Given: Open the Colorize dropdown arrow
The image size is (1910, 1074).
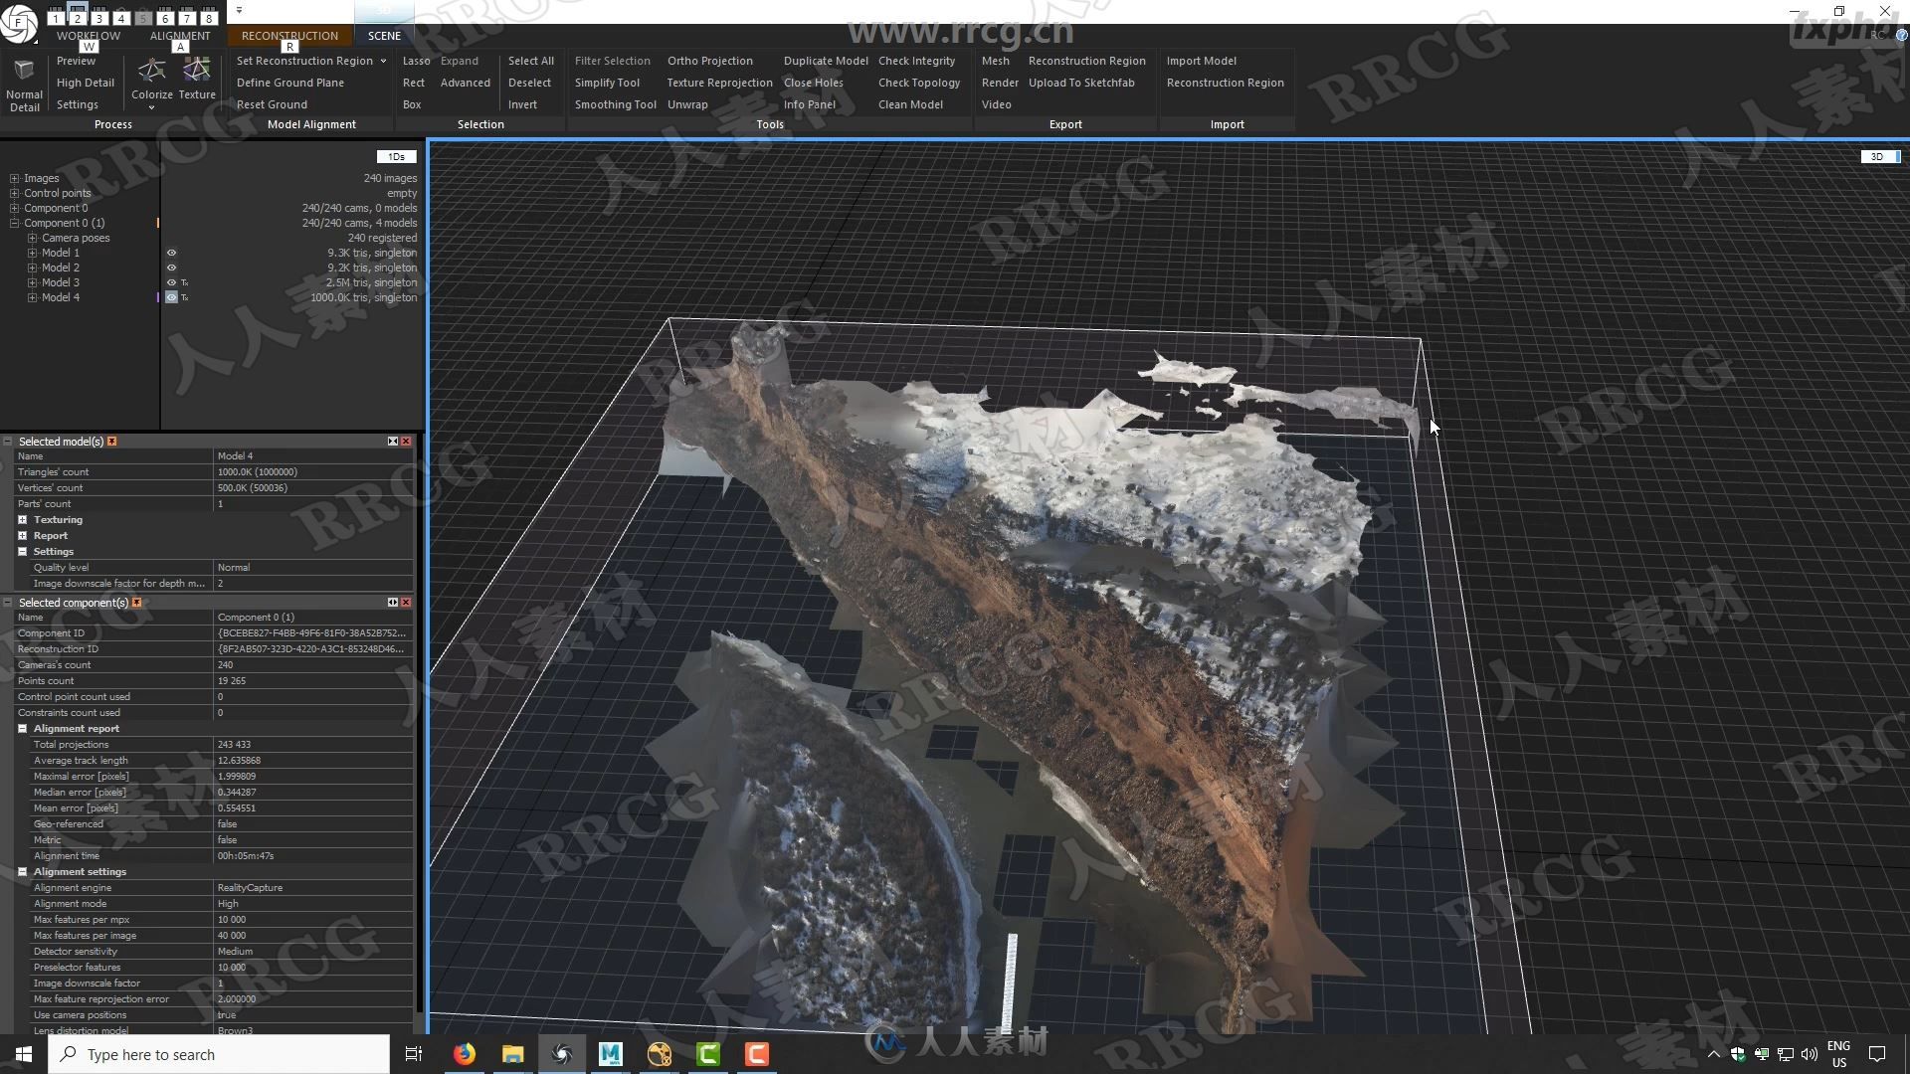Looking at the screenshot, I should (x=151, y=107).
